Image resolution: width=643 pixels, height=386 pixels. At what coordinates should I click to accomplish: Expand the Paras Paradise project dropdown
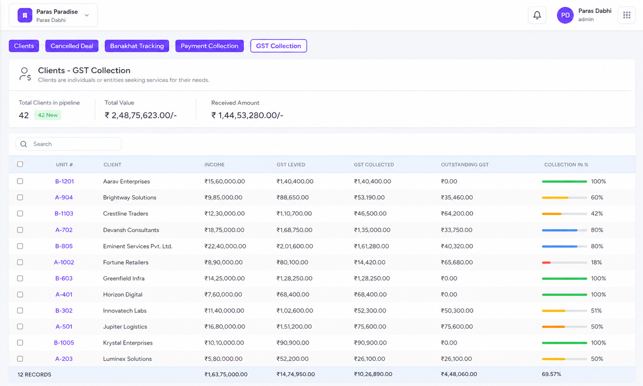point(87,15)
